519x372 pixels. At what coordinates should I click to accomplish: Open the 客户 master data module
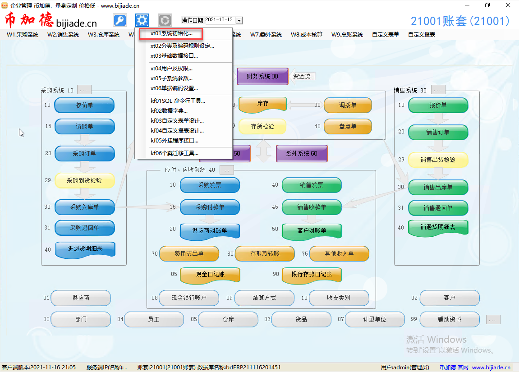click(450, 298)
